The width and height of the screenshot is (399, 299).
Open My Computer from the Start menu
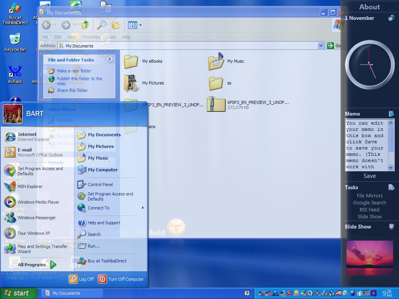point(98,170)
